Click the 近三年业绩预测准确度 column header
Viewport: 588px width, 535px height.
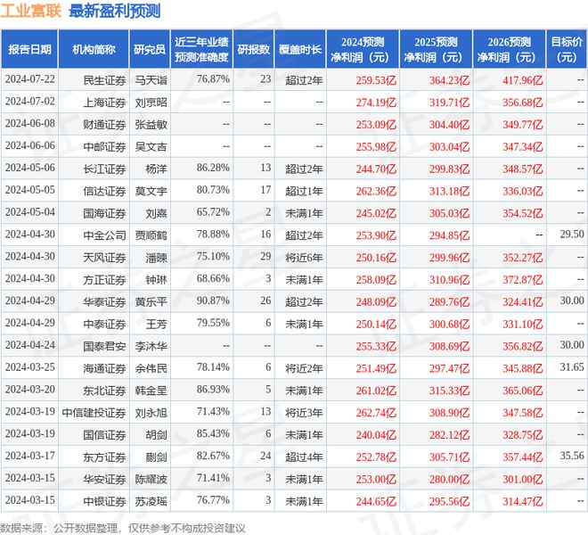click(201, 50)
